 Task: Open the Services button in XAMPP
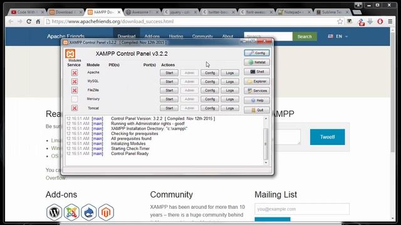[x=257, y=91]
